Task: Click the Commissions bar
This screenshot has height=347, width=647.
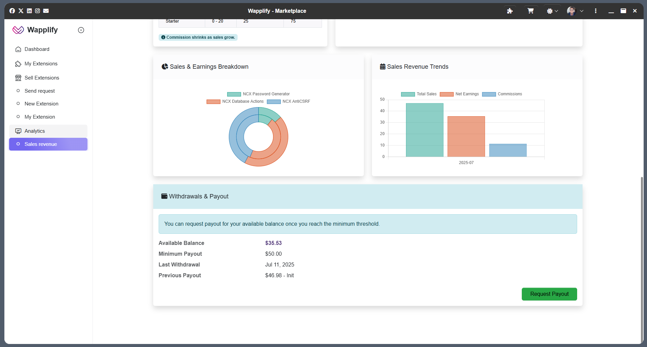Action: pos(508,150)
